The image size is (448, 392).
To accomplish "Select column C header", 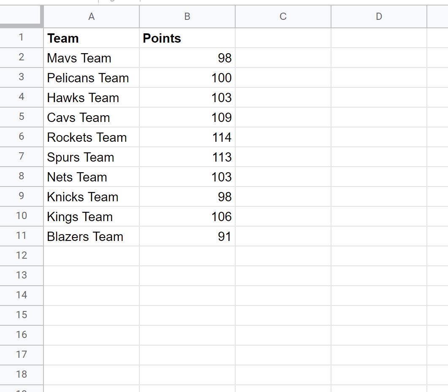I will pyautogui.click(x=283, y=16).
